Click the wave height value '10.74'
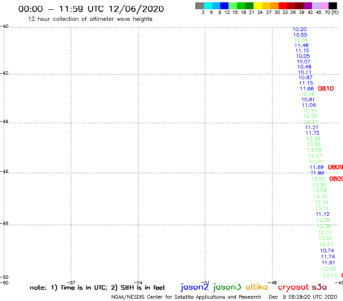 tap(327, 251)
